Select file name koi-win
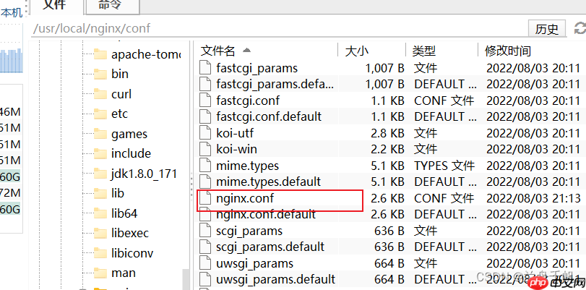 point(236,150)
